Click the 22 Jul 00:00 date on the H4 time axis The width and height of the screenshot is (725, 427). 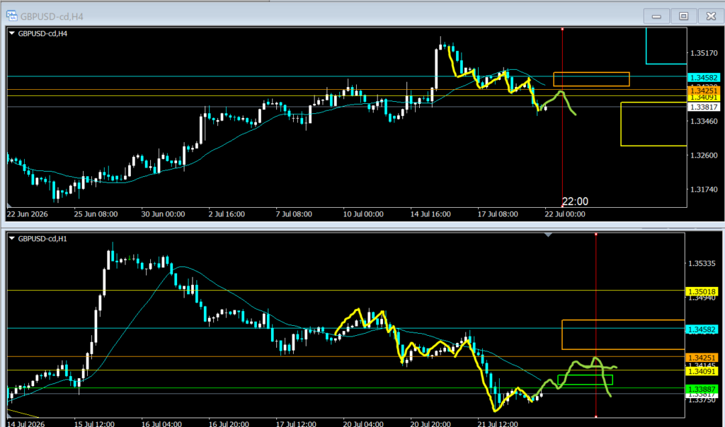564,214
